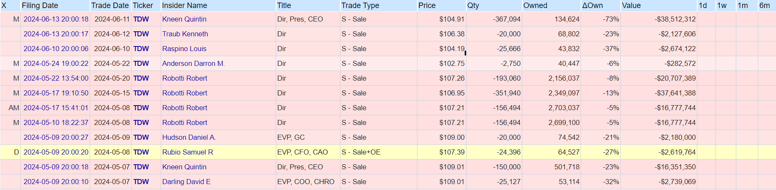Viewport: 776px width, 190px height.
Task: Click TDW ticker in Rubio Samuel row
Action: [x=141, y=152]
